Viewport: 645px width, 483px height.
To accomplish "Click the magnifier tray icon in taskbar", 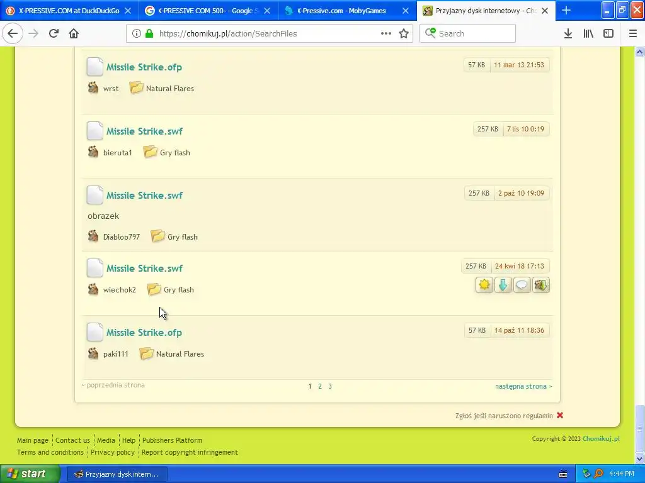I will pos(598,474).
